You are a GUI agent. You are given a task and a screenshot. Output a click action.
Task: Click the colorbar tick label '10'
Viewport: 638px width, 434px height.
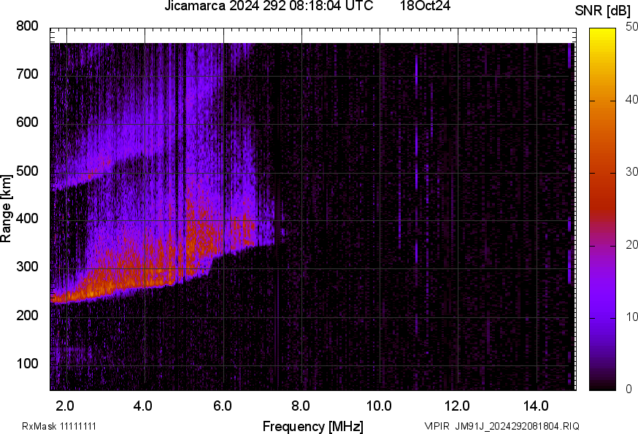tap(631, 317)
